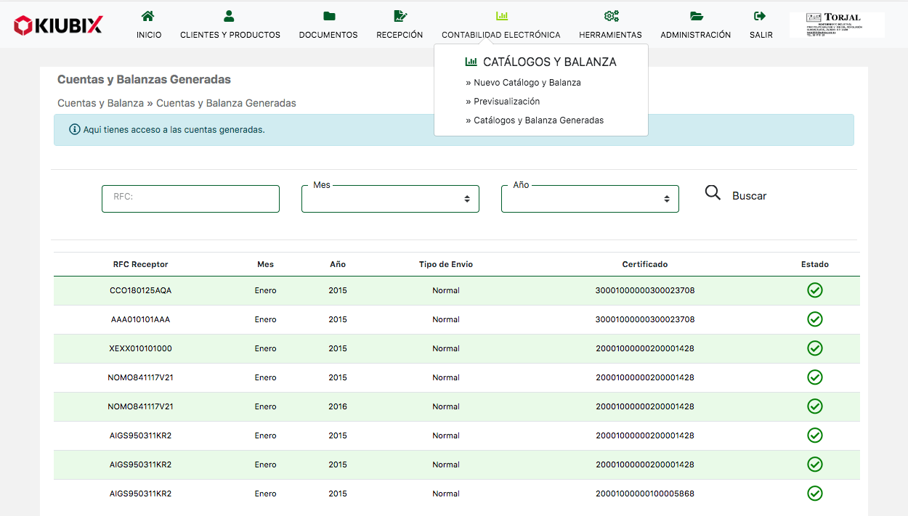The image size is (908, 516).
Task: Expand the Año dropdown
Action: (590, 199)
